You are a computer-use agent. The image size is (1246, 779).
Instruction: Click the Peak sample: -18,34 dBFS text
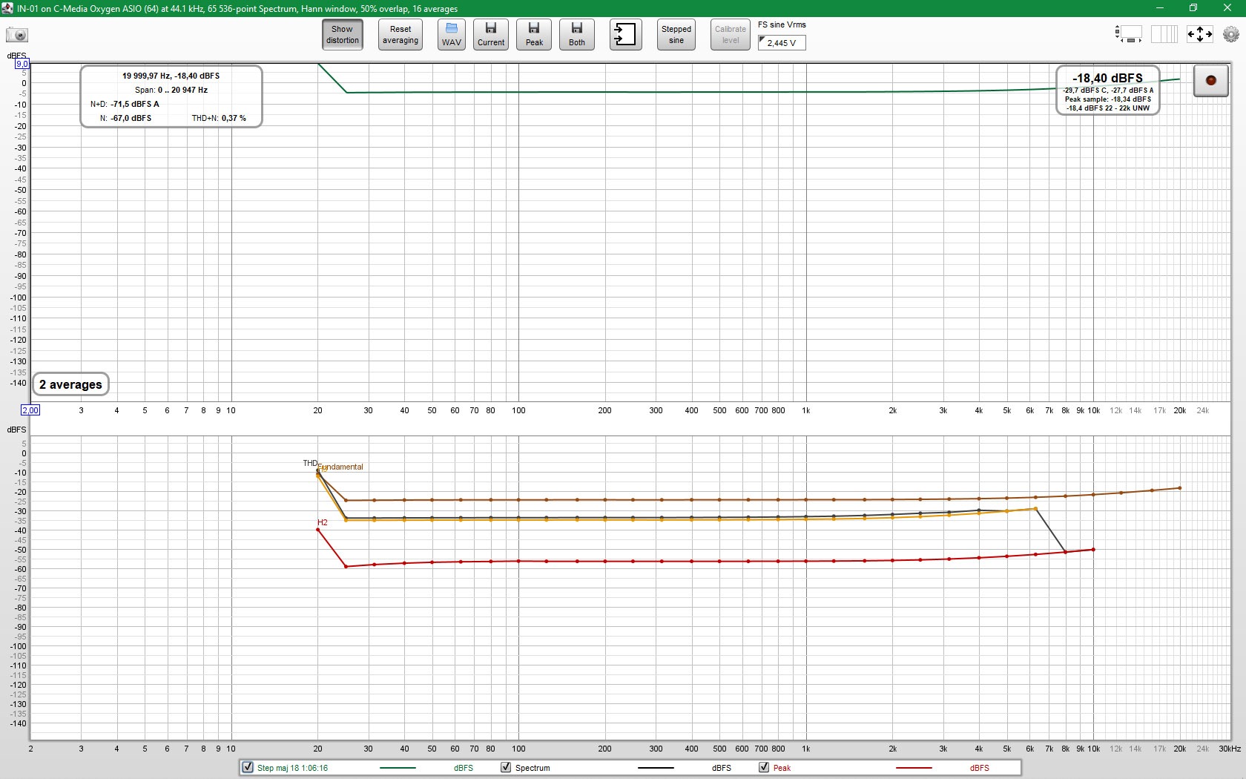click(x=1108, y=99)
